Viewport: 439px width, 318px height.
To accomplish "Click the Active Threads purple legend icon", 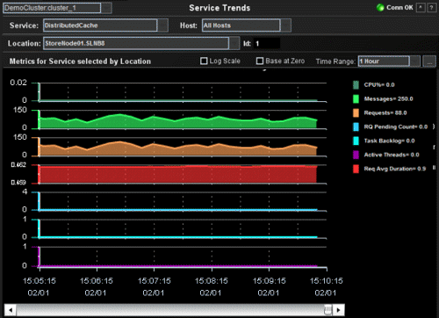I will coord(356,155).
